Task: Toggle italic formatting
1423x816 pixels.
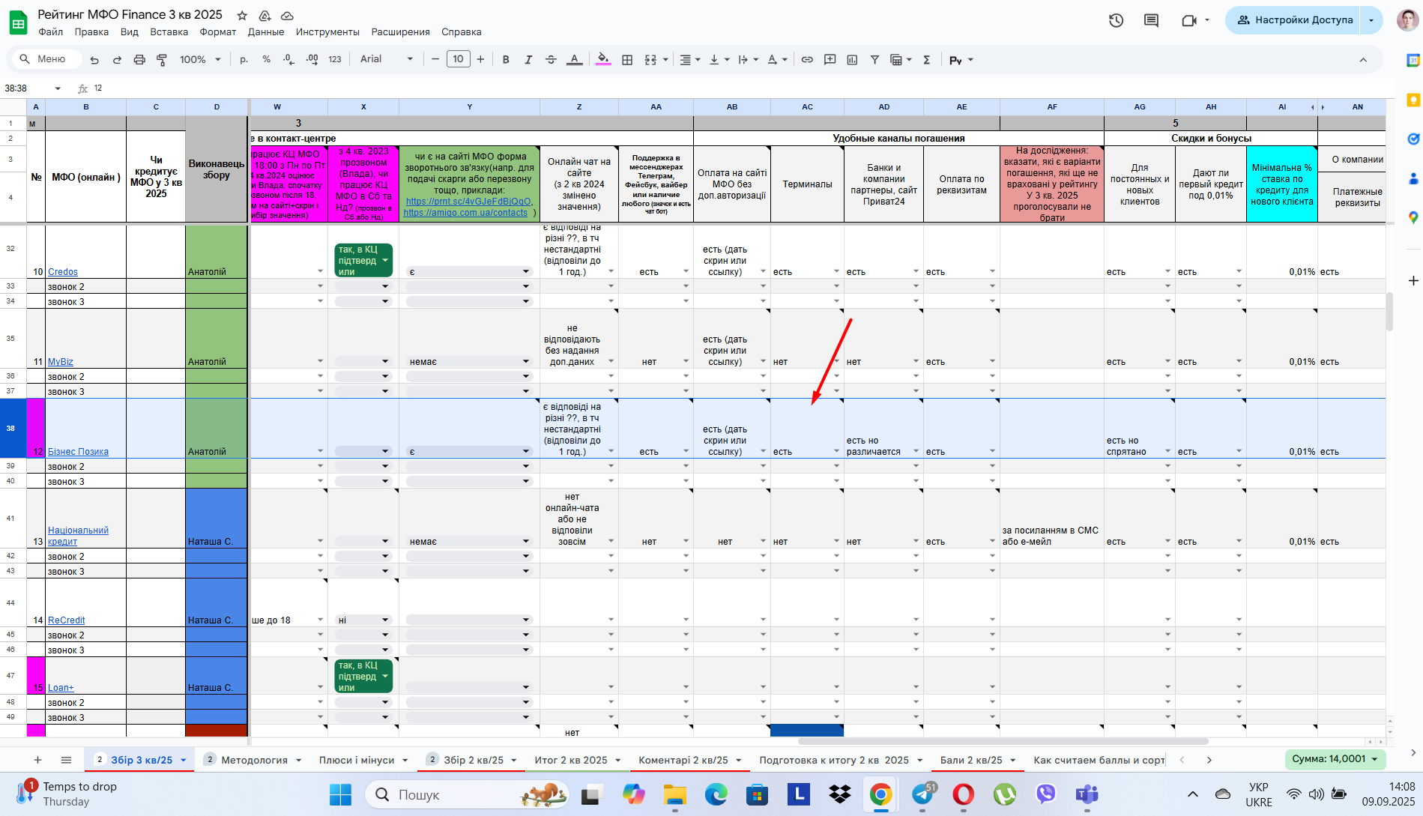Action: [528, 60]
